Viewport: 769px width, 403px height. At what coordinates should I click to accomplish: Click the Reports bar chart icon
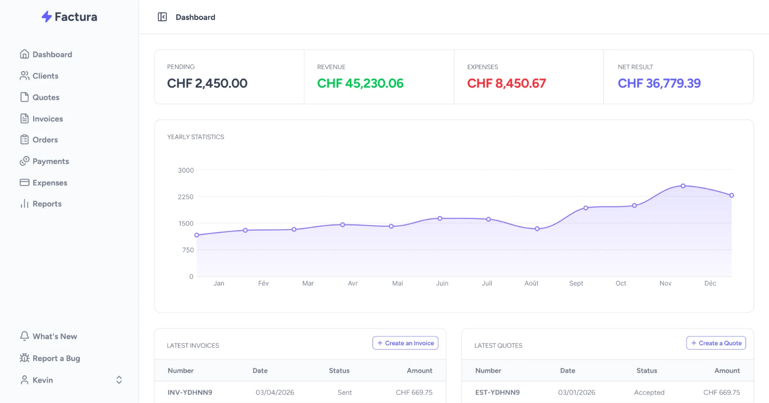pos(25,204)
